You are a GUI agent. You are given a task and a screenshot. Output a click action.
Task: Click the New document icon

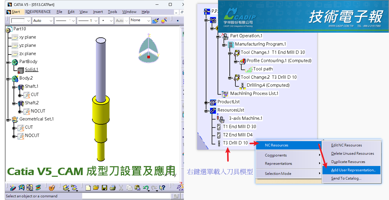(88, 188)
